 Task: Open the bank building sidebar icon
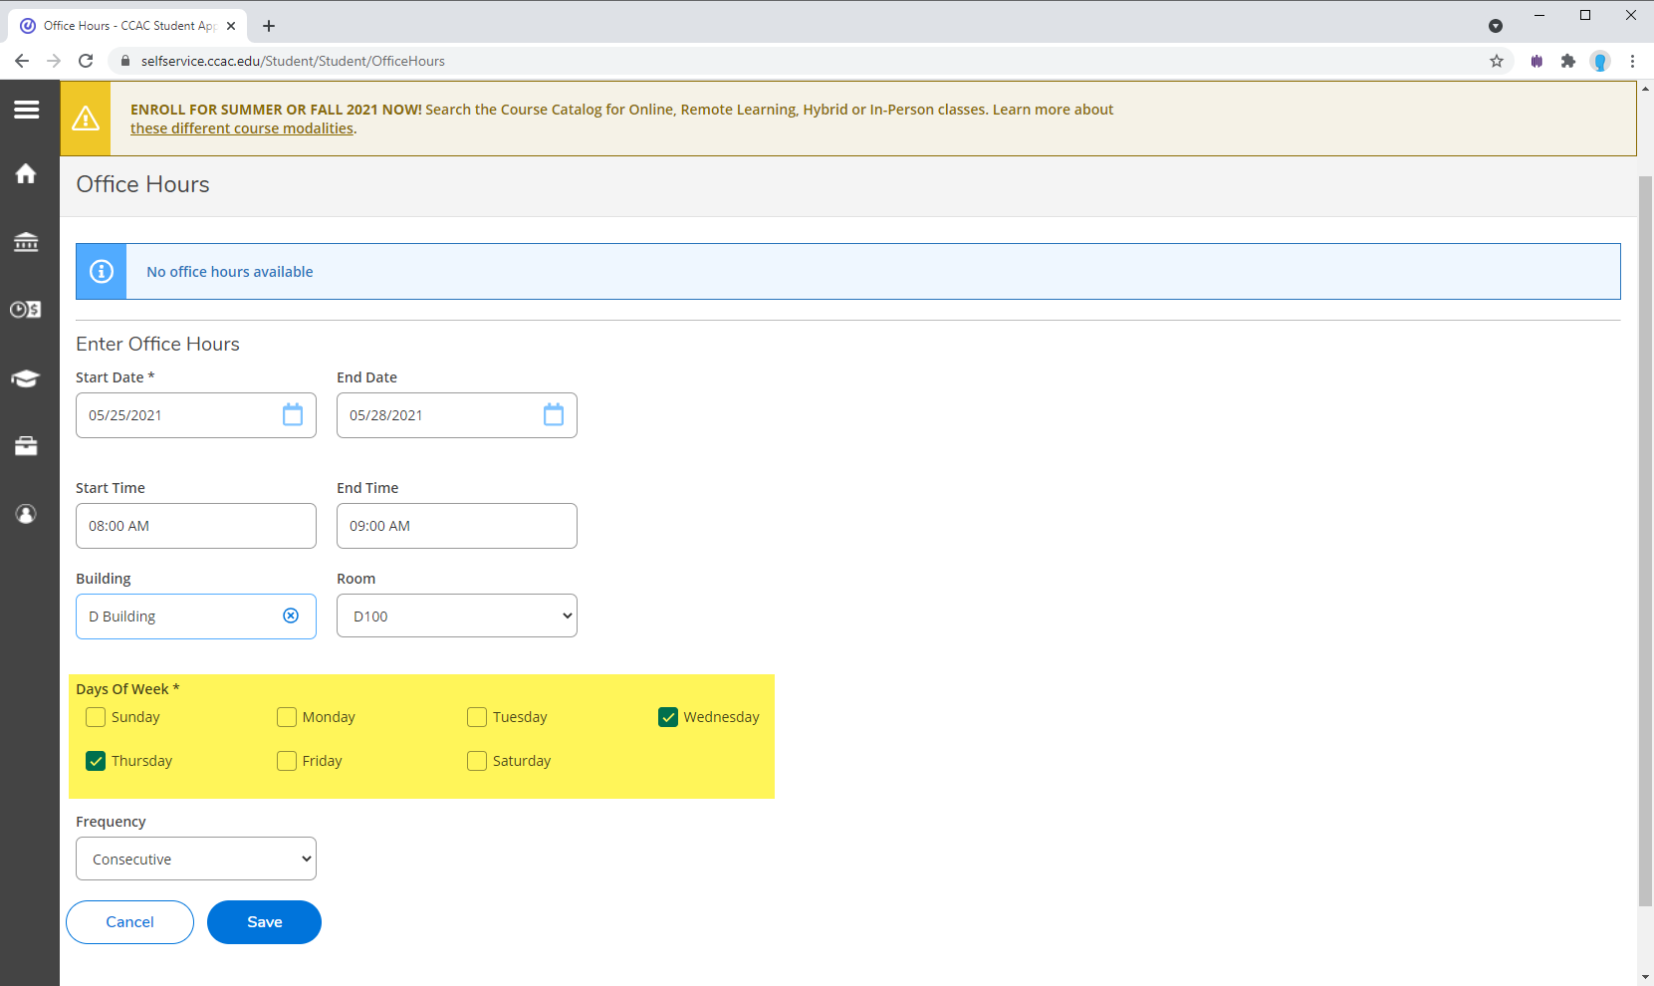[x=26, y=242]
